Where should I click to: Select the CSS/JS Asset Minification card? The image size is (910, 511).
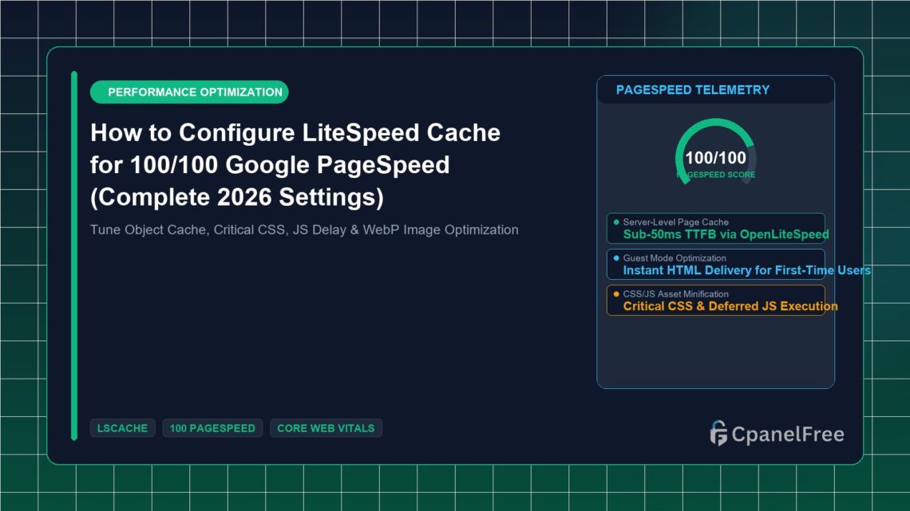click(715, 300)
